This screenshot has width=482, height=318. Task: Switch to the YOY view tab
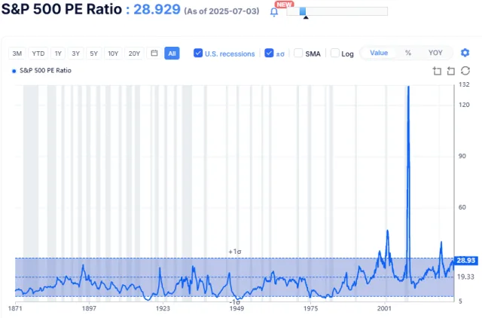pos(435,53)
